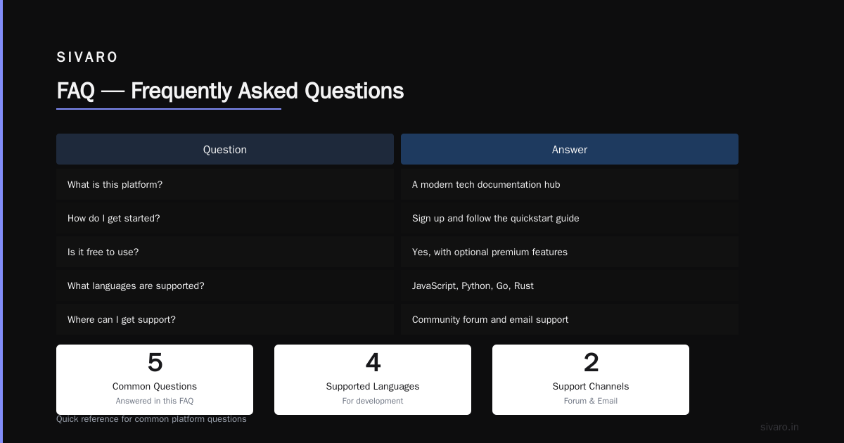This screenshot has height=443, width=844.
Task: Click the quickstart guide answer cell
Action: (x=570, y=218)
